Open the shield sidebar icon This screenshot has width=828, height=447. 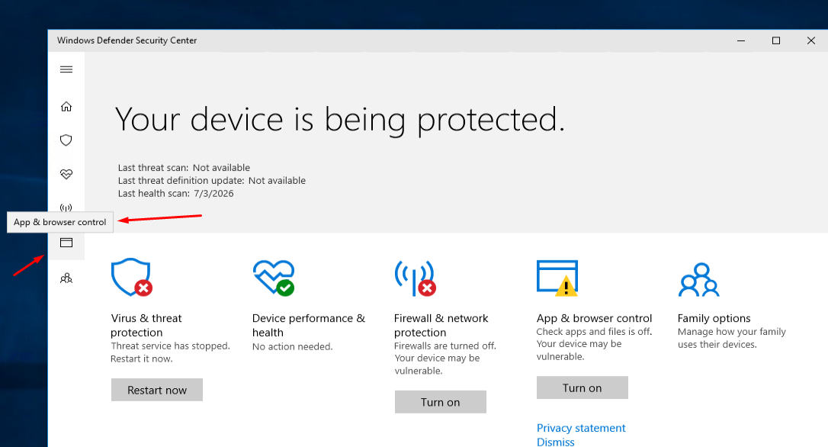coord(66,140)
